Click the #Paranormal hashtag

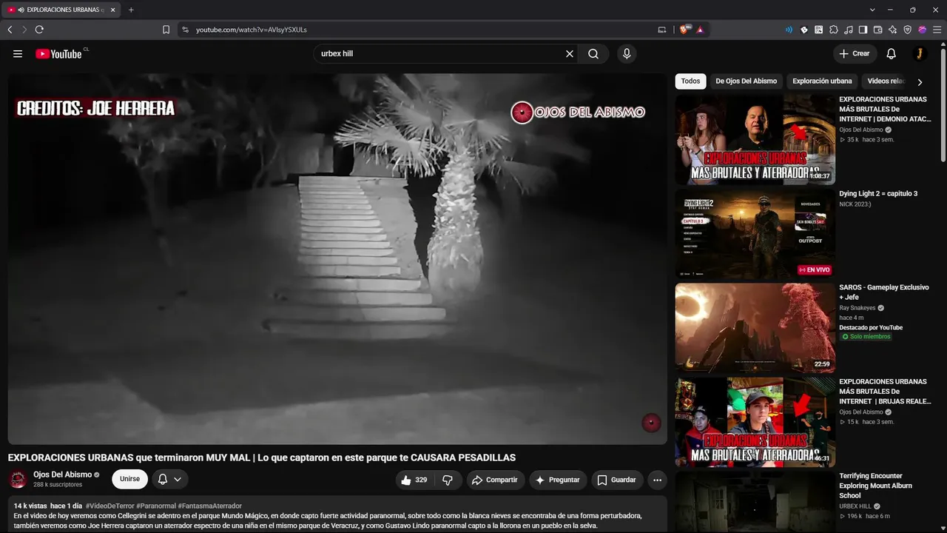pos(156,506)
